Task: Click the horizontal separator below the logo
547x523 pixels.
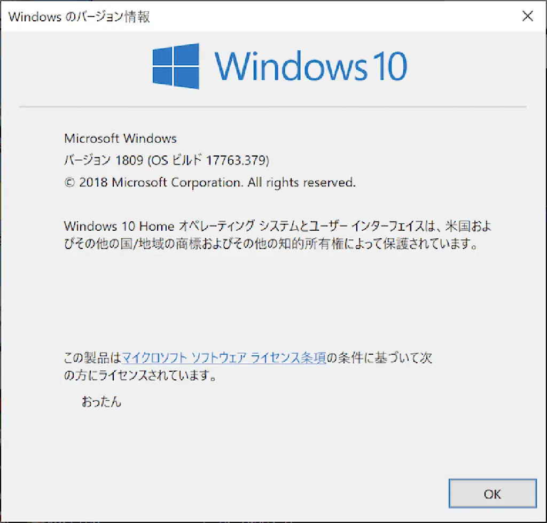Action: pos(273,107)
